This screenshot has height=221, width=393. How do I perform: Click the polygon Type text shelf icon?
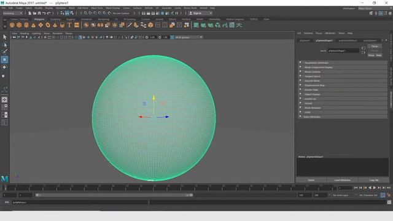click(x=69, y=25)
